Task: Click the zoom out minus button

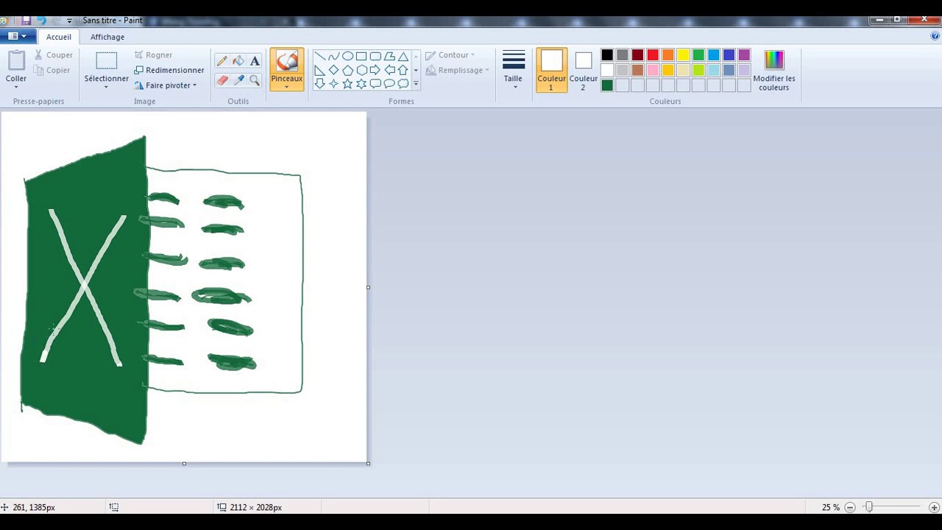Action: (850, 507)
